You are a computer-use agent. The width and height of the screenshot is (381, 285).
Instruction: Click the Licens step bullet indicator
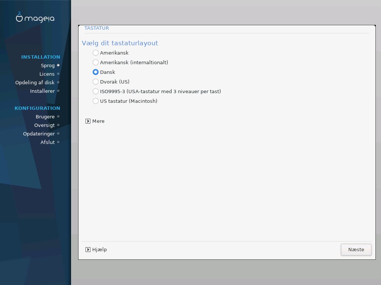pos(58,74)
